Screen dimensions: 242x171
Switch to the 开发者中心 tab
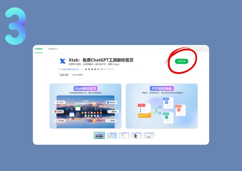click(53, 49)
